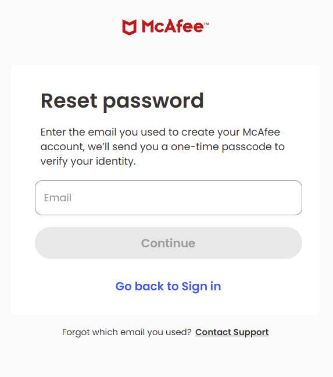Click the word 'Support' in the footer link

[251, 332]
